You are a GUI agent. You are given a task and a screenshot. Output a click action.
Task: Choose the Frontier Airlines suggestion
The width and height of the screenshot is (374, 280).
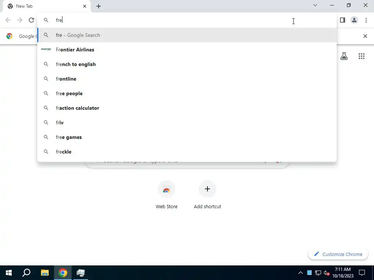click(187, 50)
